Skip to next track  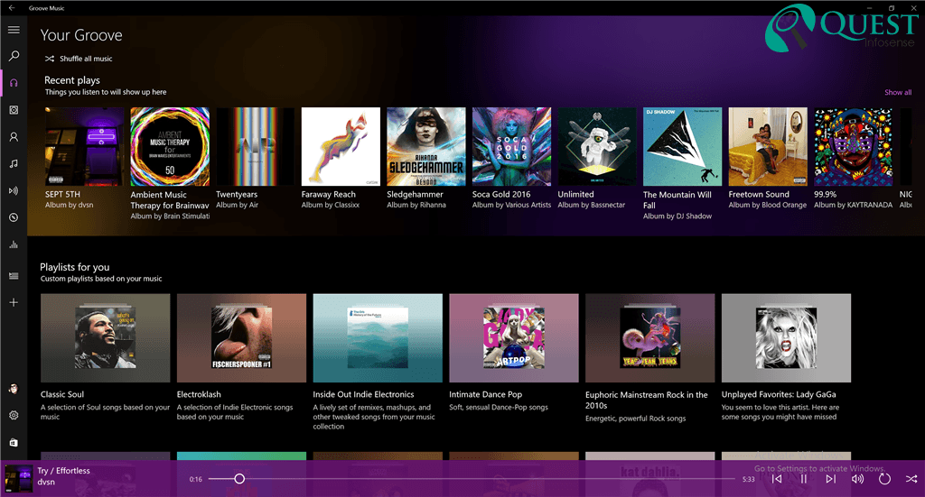click(x=831, y=479)
